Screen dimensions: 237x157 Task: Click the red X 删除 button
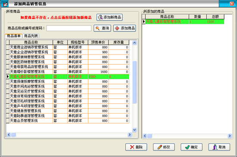tap(136, 147)
